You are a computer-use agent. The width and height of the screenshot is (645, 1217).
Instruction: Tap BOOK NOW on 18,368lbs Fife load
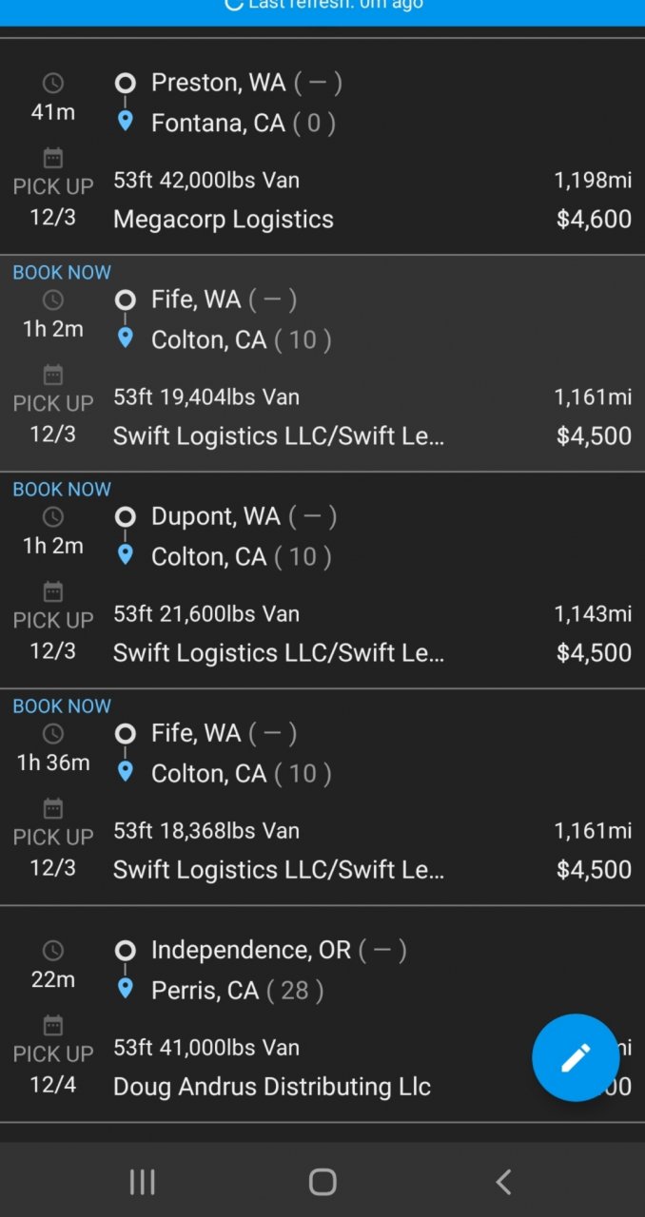(x=62, y=706)
